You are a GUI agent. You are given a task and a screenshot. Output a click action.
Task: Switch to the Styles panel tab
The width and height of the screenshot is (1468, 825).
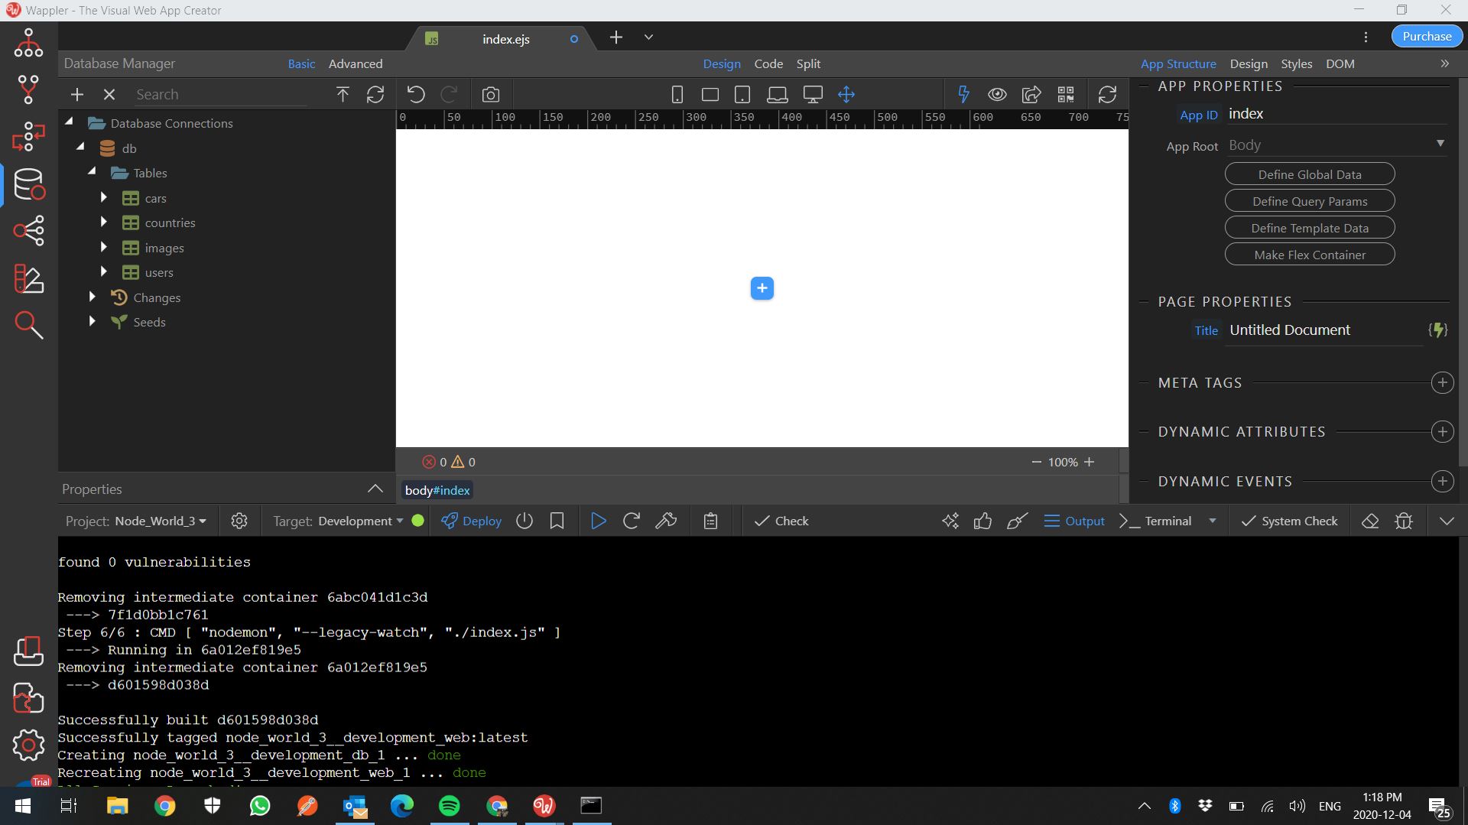click(1296, 64)
